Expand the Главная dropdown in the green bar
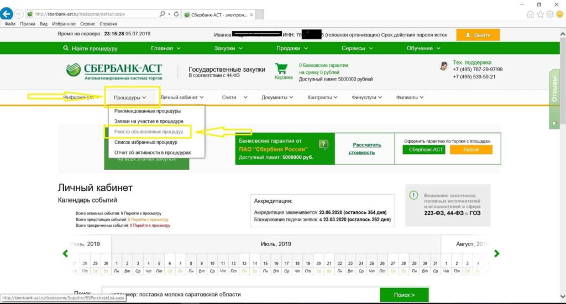 click(x=166, y=48)
